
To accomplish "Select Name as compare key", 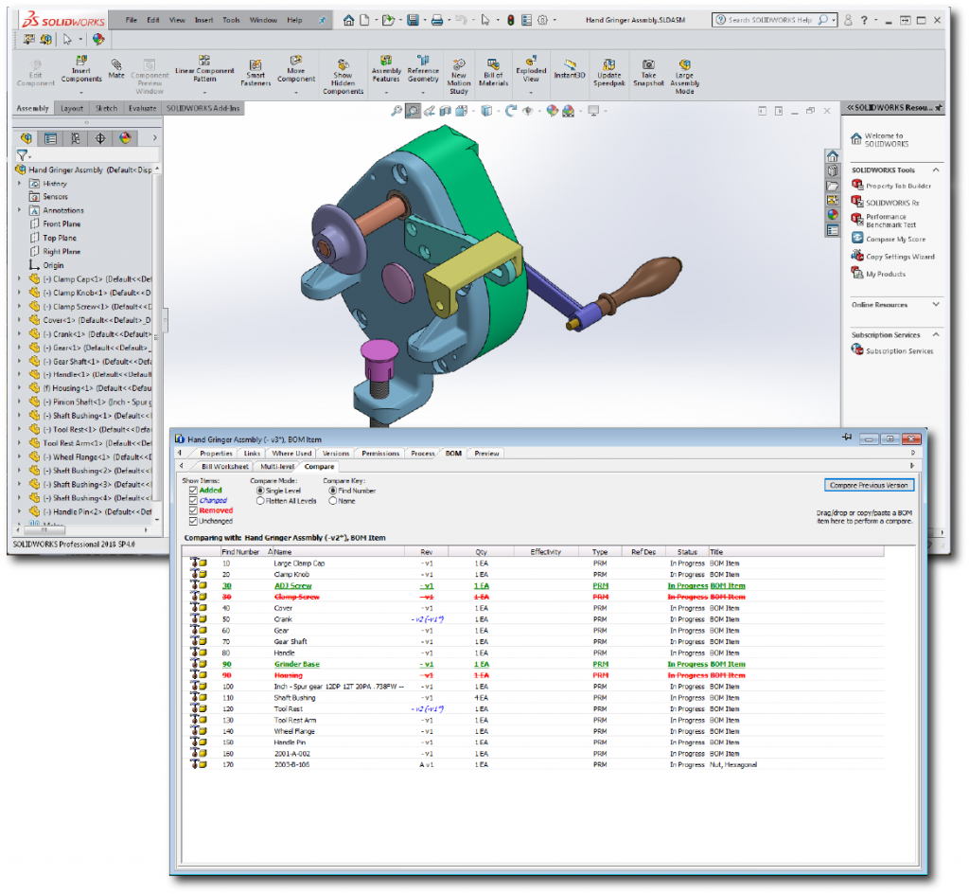I will pyautogui.click(x=332, y=501).
